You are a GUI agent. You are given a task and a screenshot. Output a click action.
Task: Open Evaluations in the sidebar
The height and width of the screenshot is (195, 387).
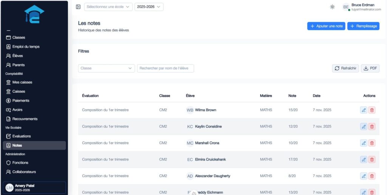coord(22,136)
